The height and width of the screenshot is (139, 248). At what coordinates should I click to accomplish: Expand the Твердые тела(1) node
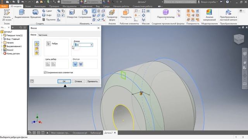(2, 35)
